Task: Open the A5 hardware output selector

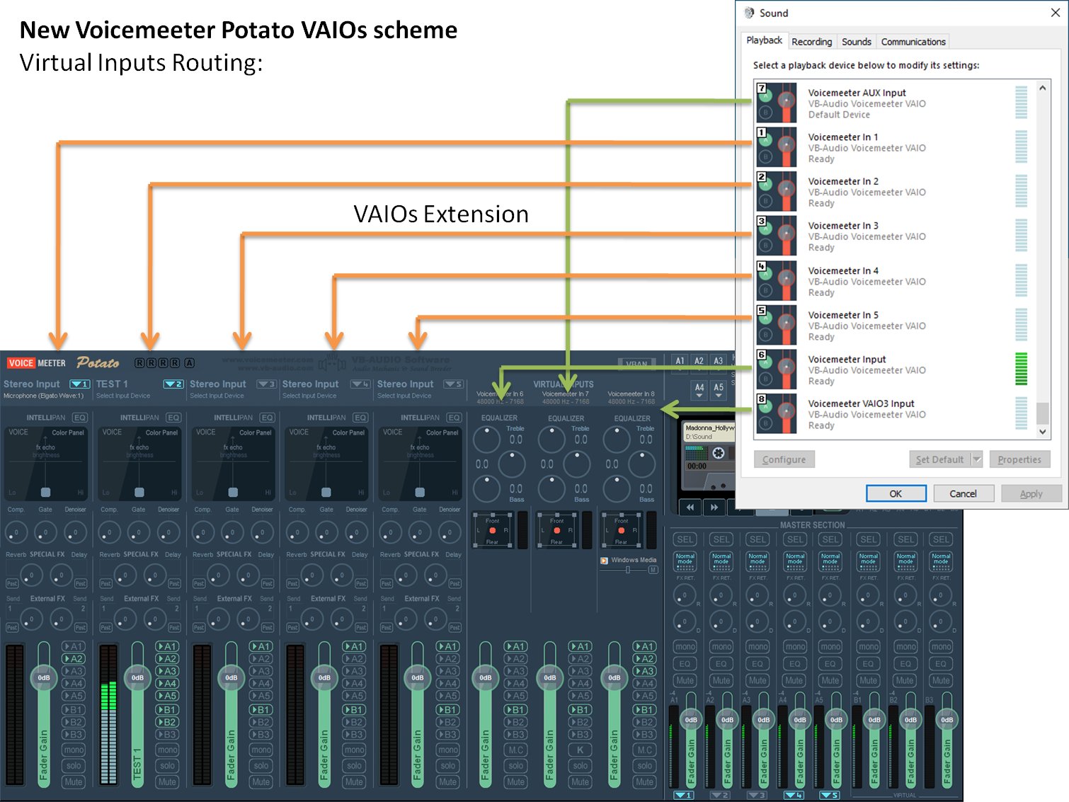Action: click(x=719, y=389)
